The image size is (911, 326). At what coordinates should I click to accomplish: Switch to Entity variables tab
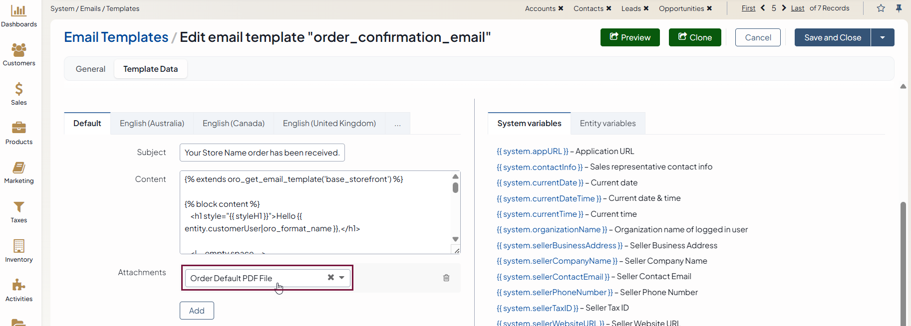click(x=607, y=123)
